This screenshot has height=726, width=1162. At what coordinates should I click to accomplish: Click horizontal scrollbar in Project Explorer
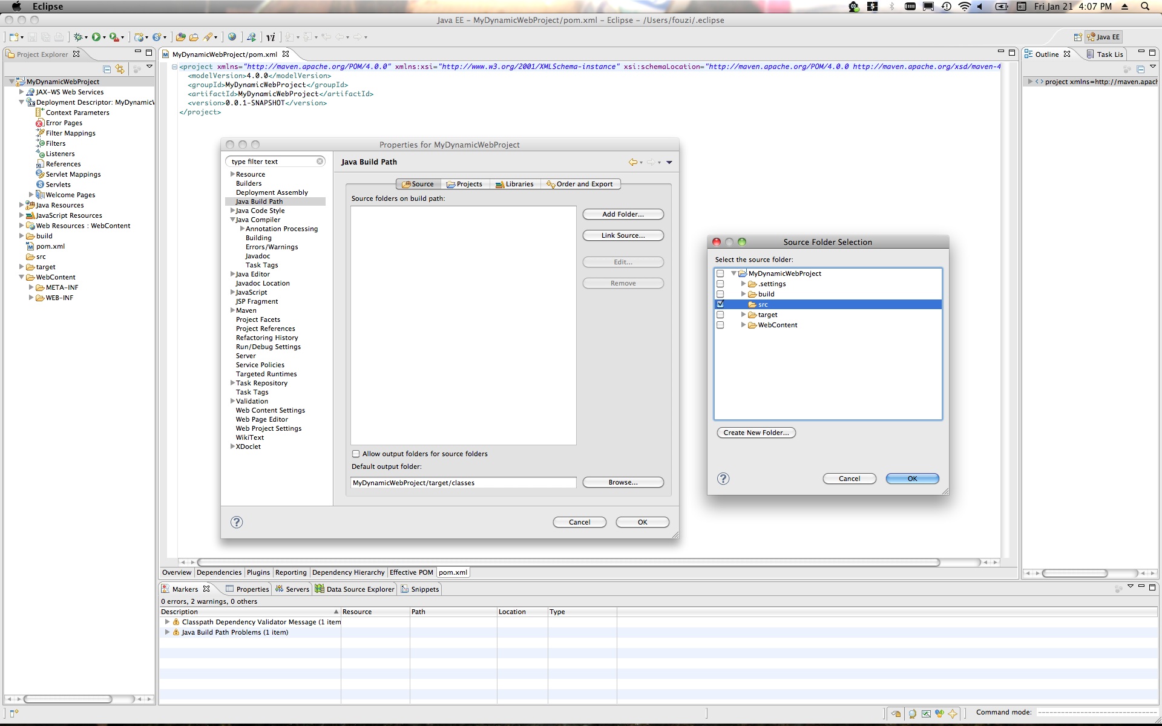(68, 699)
